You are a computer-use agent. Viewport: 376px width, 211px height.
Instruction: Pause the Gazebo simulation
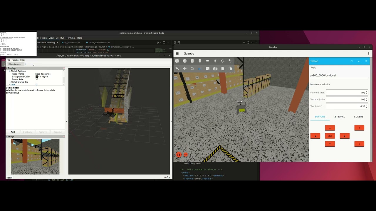pos(179,154)
